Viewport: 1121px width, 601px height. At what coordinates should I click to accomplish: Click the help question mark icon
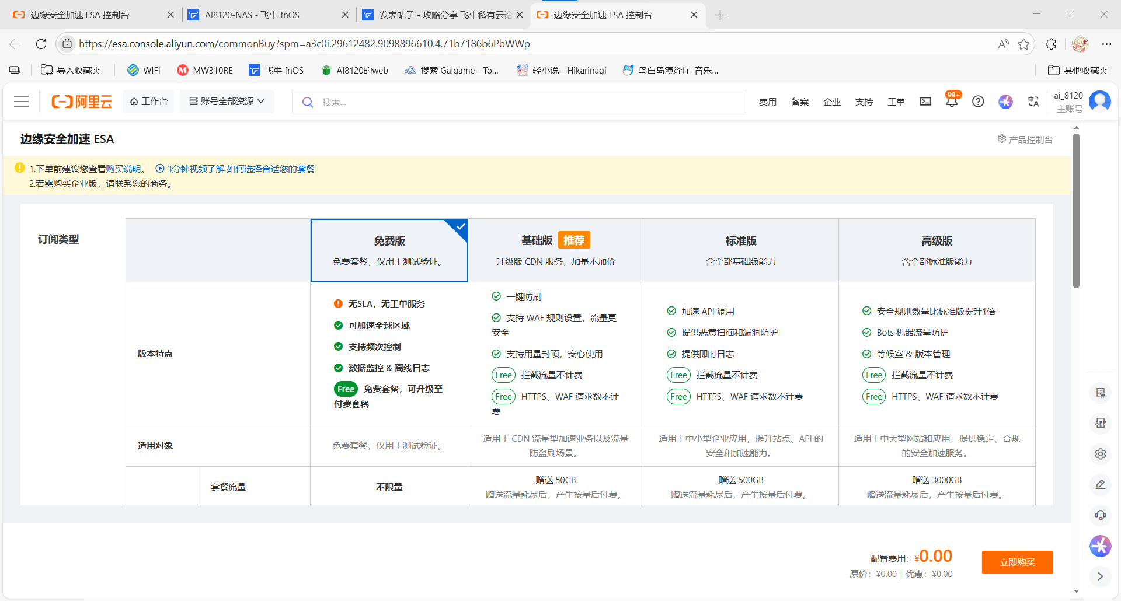(x=978, y=102)
